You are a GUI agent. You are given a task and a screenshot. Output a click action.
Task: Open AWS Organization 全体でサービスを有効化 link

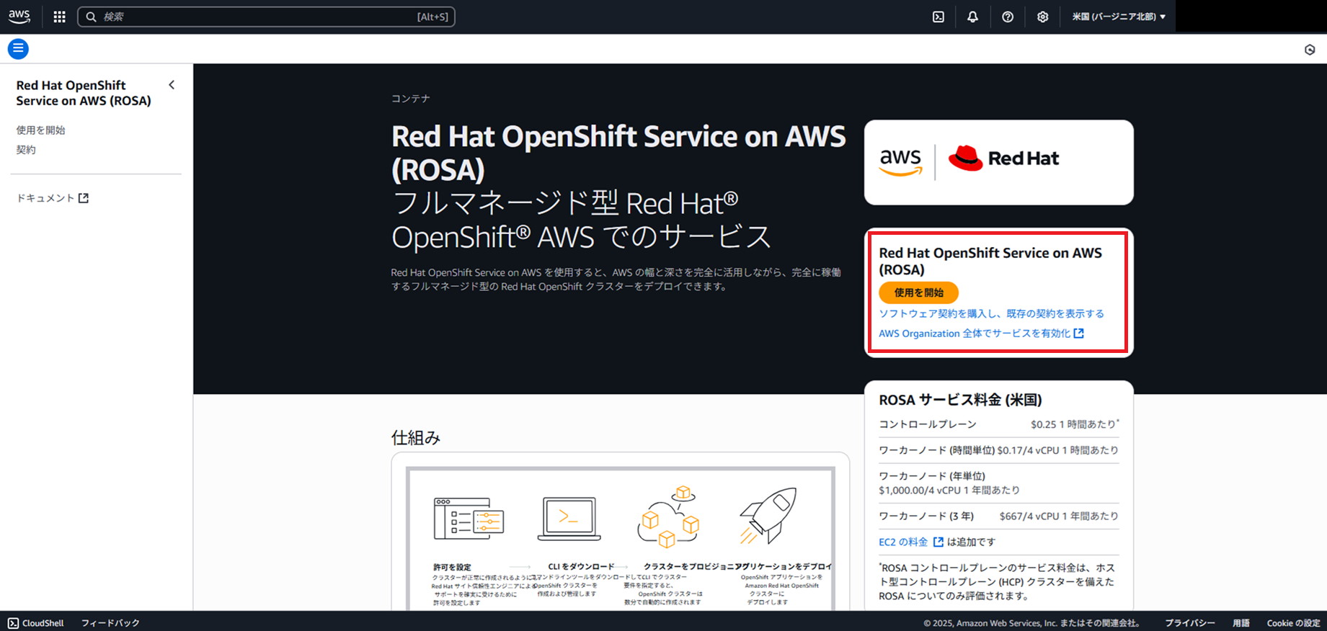click(x=980, y=334)
